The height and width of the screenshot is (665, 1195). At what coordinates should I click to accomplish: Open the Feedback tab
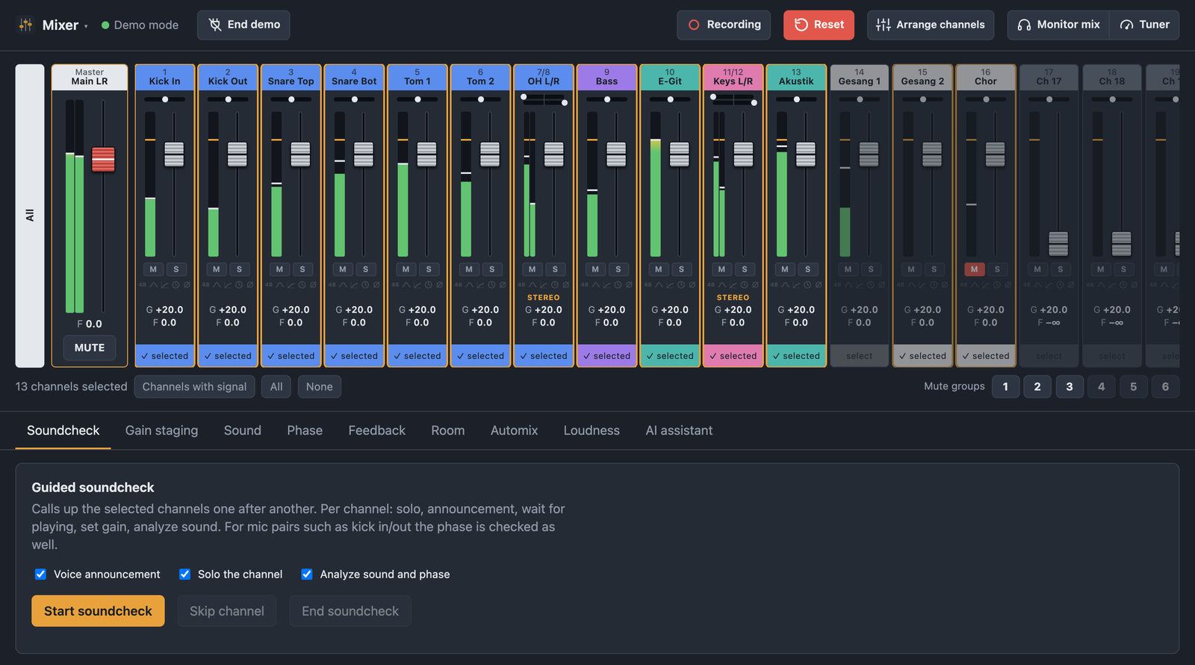pyautogui.click(x=377, y=431)
